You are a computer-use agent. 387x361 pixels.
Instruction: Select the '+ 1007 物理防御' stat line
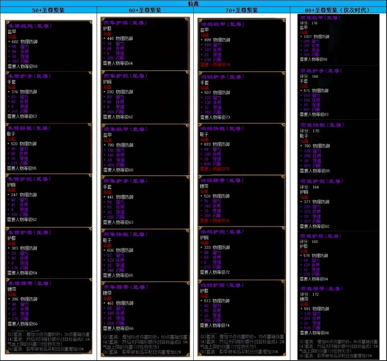click(x=315, y=37)
